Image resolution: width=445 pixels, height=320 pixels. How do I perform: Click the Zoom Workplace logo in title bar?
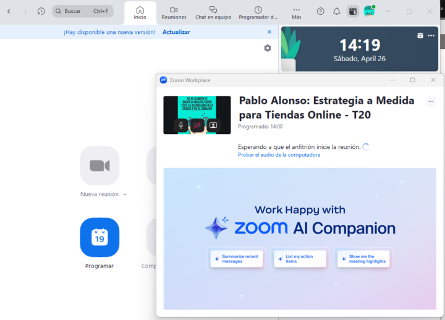[x=163, y=80]
